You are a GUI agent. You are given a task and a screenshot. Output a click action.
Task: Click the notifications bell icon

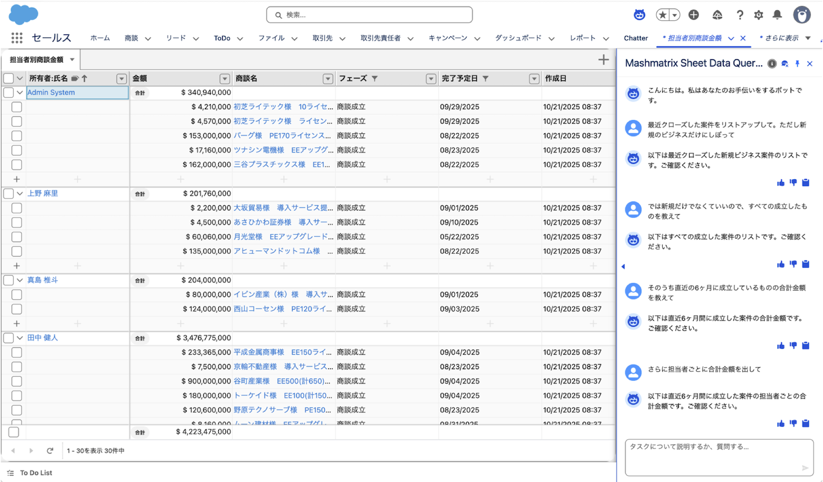click(x=777, y=15)
